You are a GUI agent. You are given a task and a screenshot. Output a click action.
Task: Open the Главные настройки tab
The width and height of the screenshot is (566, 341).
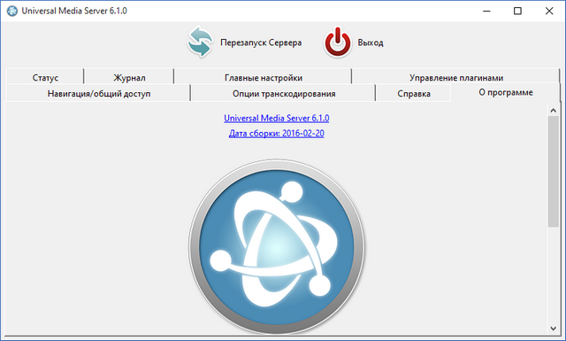[264, 77]
